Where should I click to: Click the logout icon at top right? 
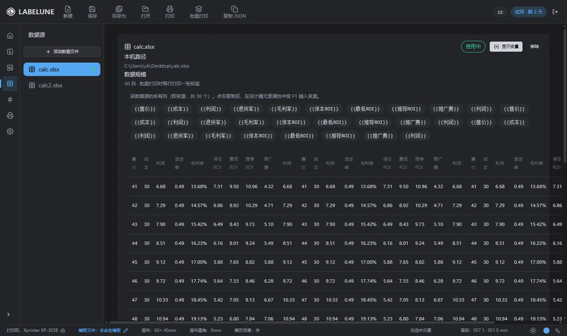[555, 12]
